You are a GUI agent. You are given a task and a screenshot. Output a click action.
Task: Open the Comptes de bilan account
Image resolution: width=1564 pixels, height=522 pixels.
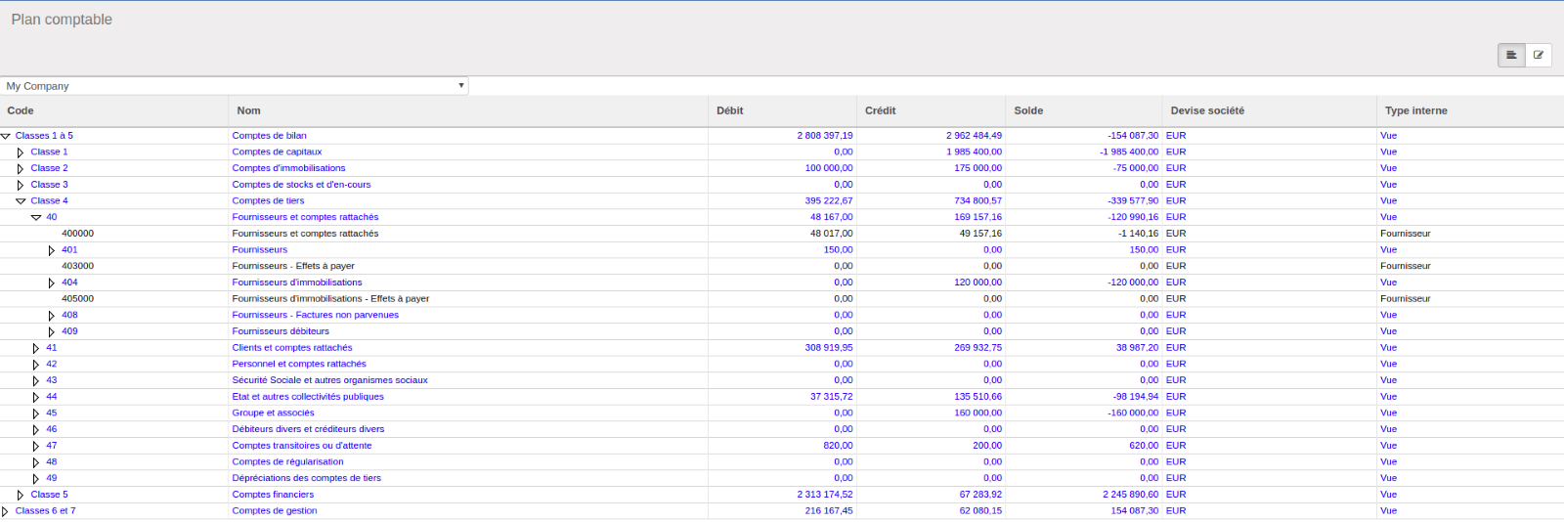269,136
